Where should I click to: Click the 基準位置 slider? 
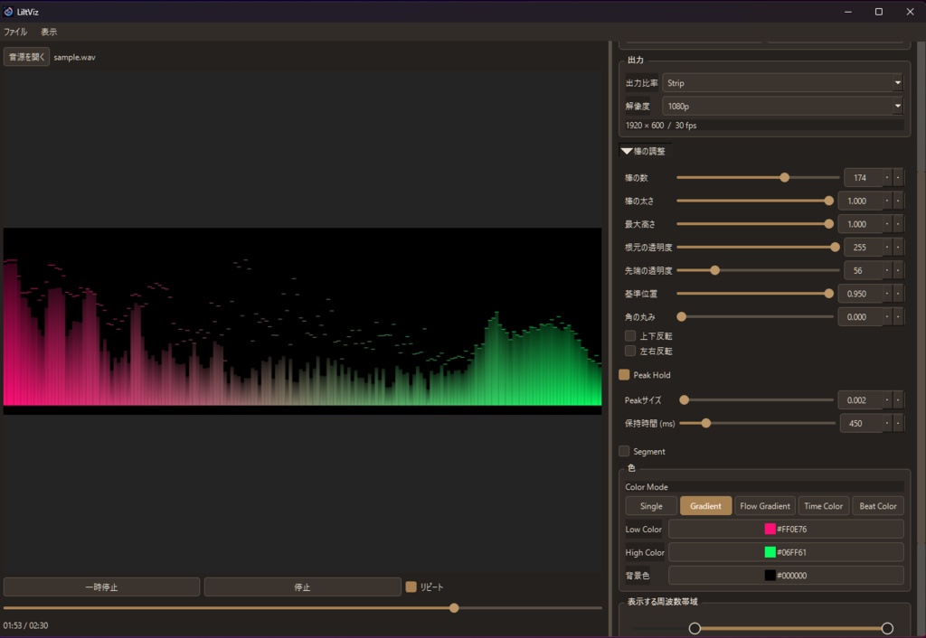755,294
